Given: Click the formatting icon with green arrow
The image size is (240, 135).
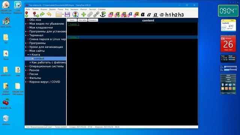Looking at the screenshot, I should pyautogui.click(x=117, y=15).
